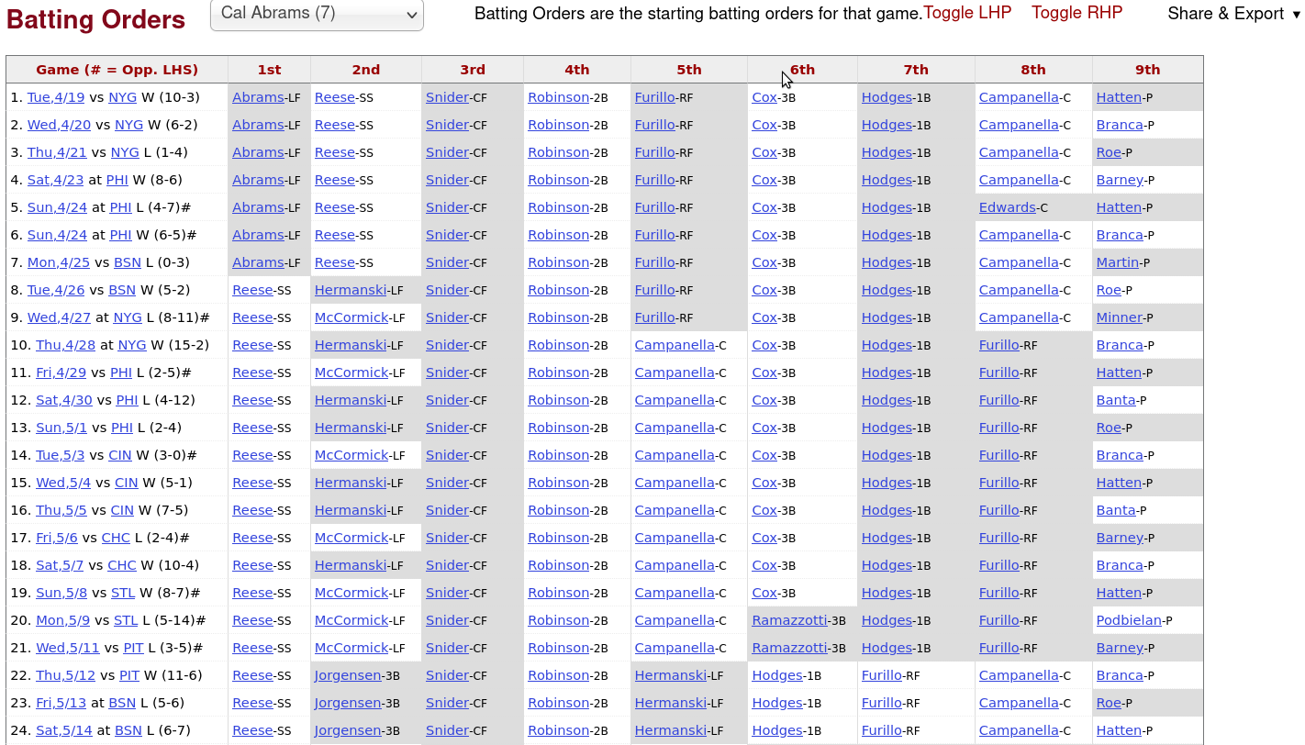
Task: Open Ramazzotti link in game 21 row
Action: tap(789, 648)
